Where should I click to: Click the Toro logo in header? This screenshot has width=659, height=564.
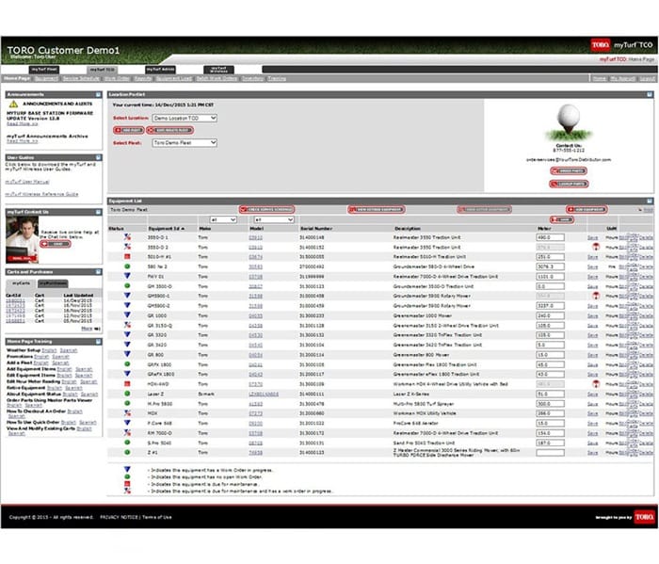(601, 45)
